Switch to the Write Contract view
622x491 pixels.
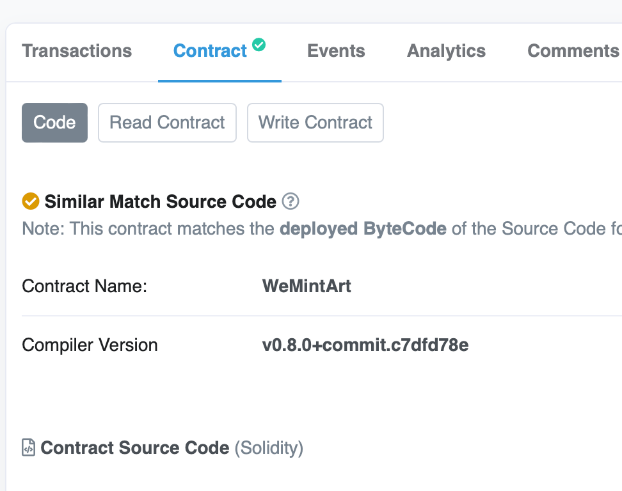tap(315, 123)
